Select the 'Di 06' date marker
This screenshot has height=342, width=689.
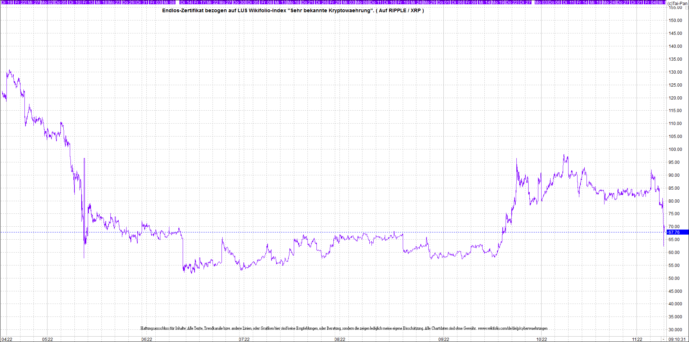click(457, 2)
